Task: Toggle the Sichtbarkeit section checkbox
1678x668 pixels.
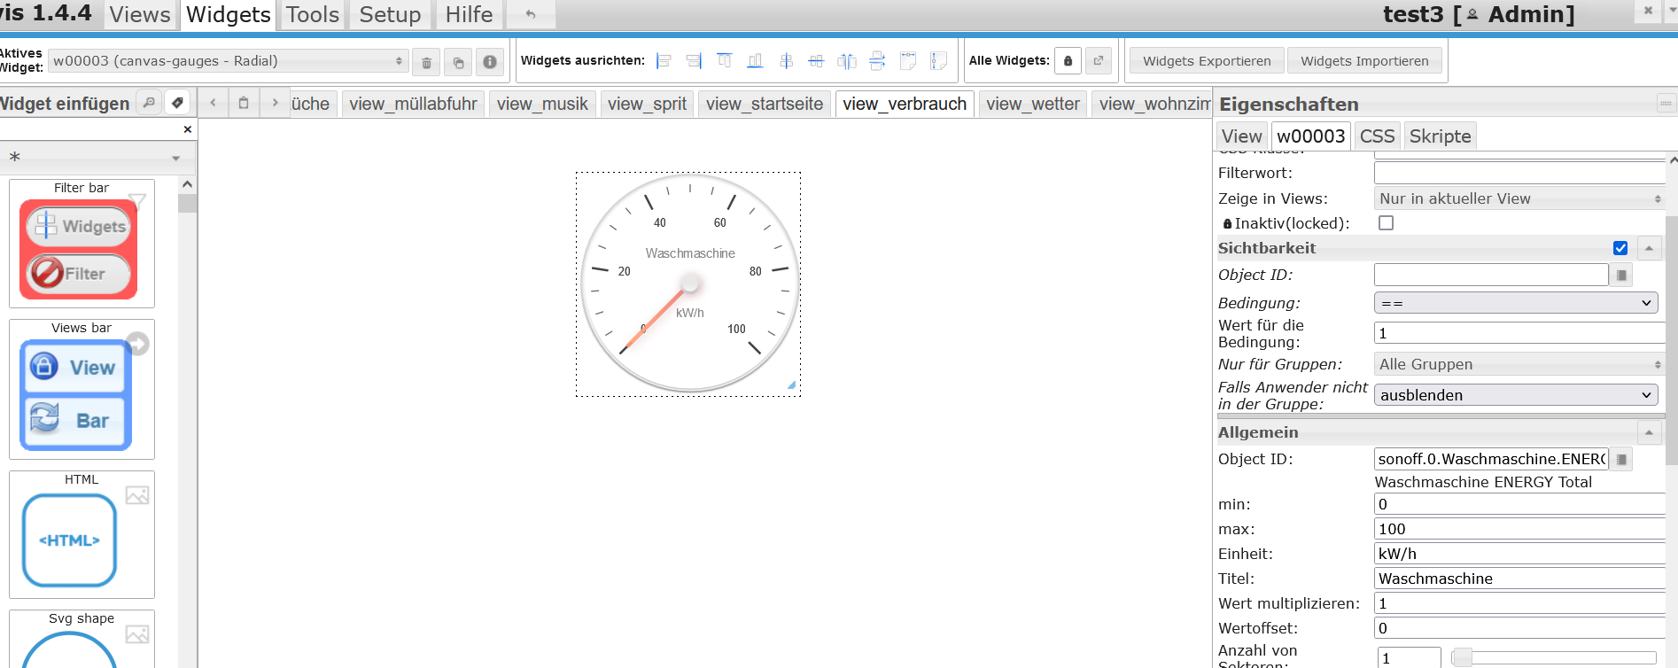Action: [1620, 248]
